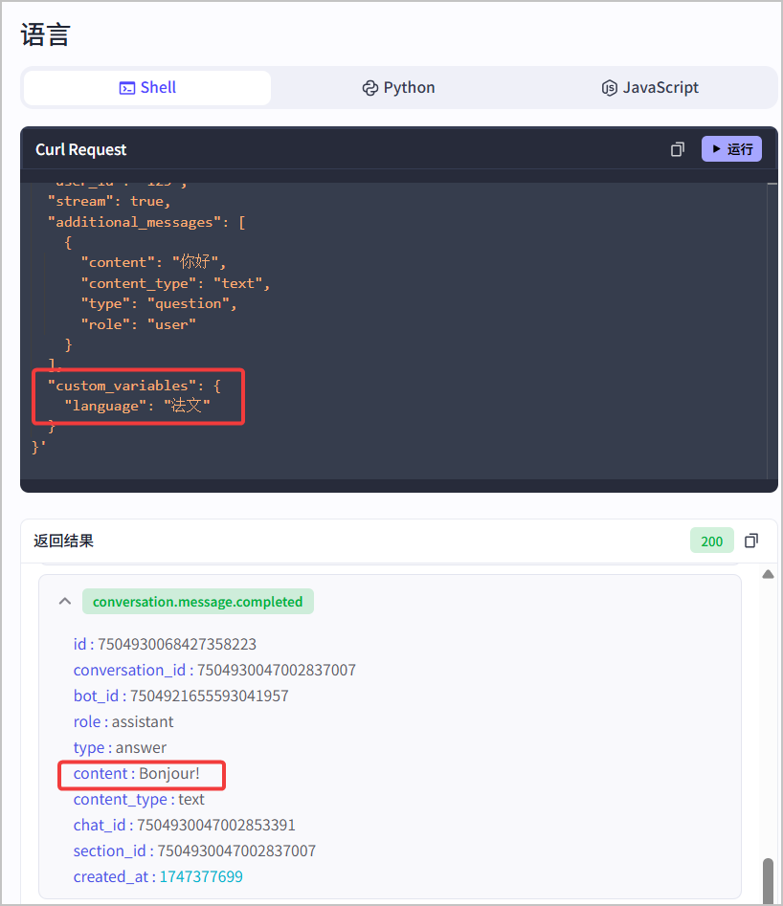This screenshot has height=906, width=783.
Task: Click the content value Bonjour!
Action: click(169, 774)
